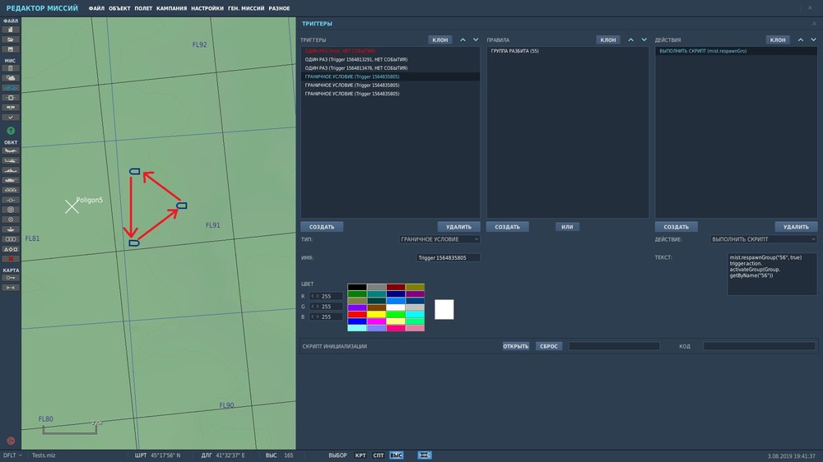The width and height of the screenshot is (823, 462).
Task: Click the map distance ruler icon
Action: (x=11, y=288)
